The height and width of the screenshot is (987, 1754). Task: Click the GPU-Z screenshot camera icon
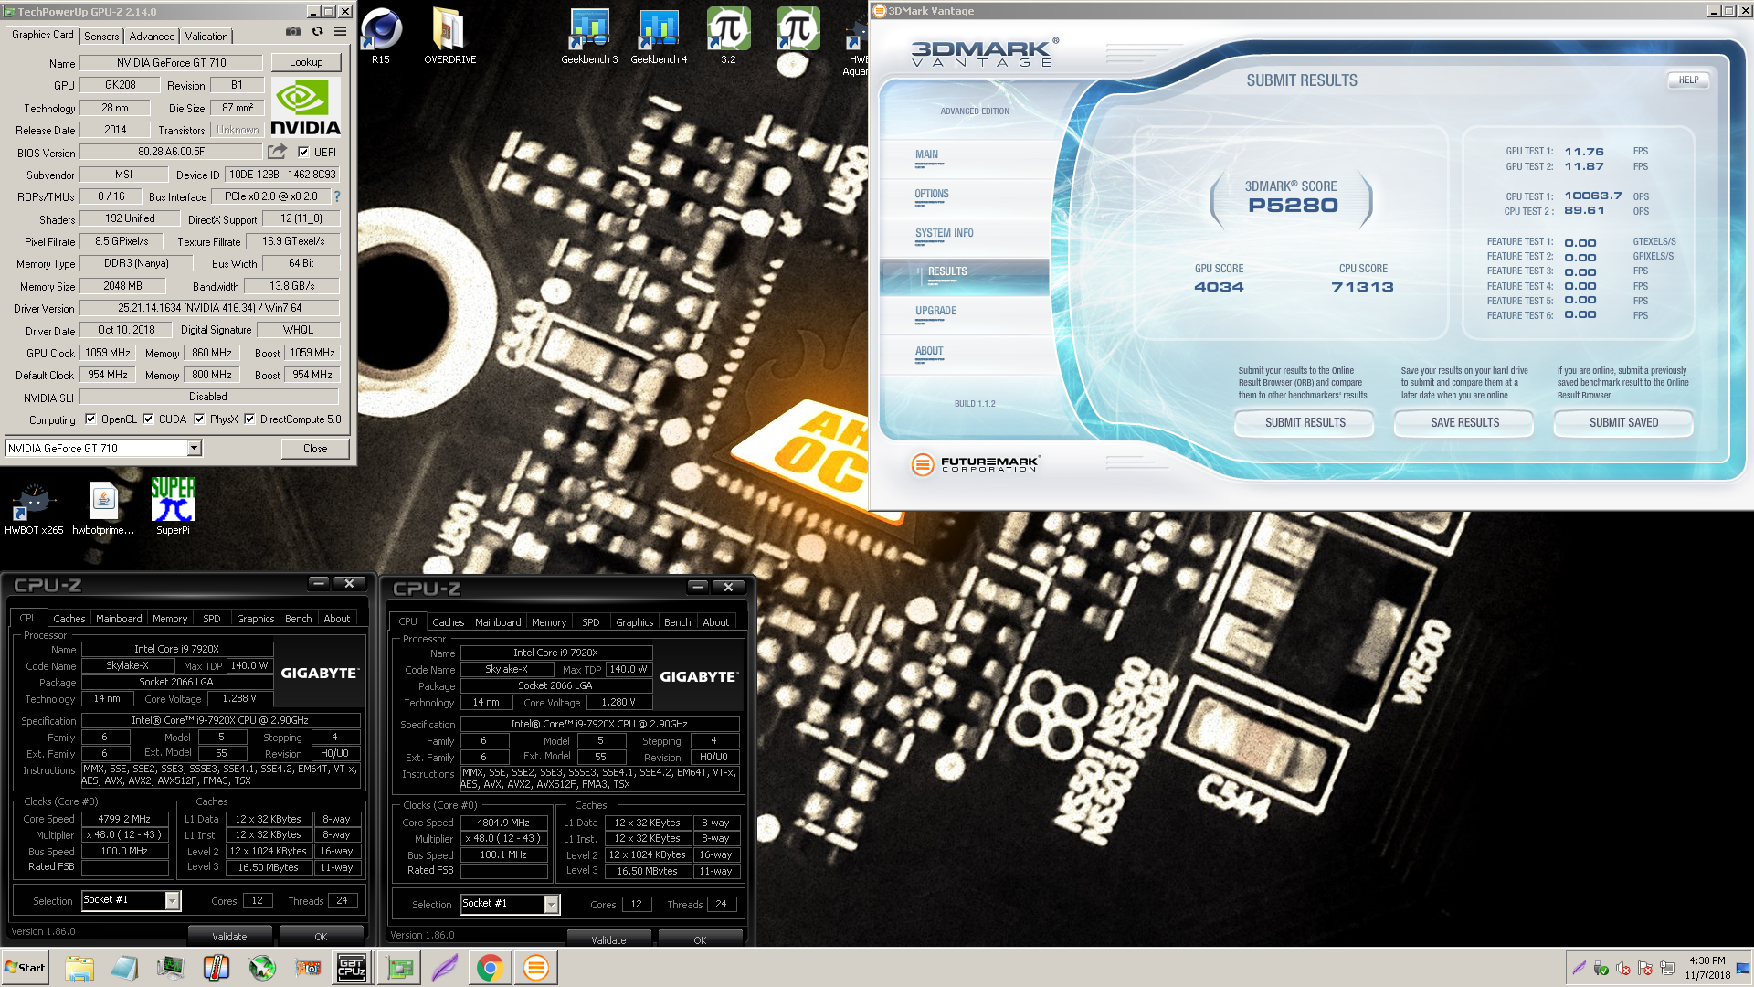(x=292, y=31)
